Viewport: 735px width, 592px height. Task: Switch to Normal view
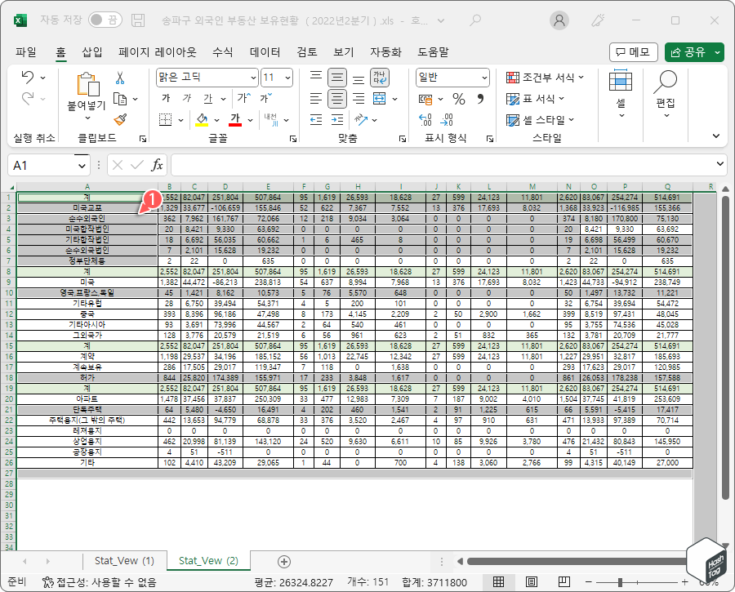[499, 581]
